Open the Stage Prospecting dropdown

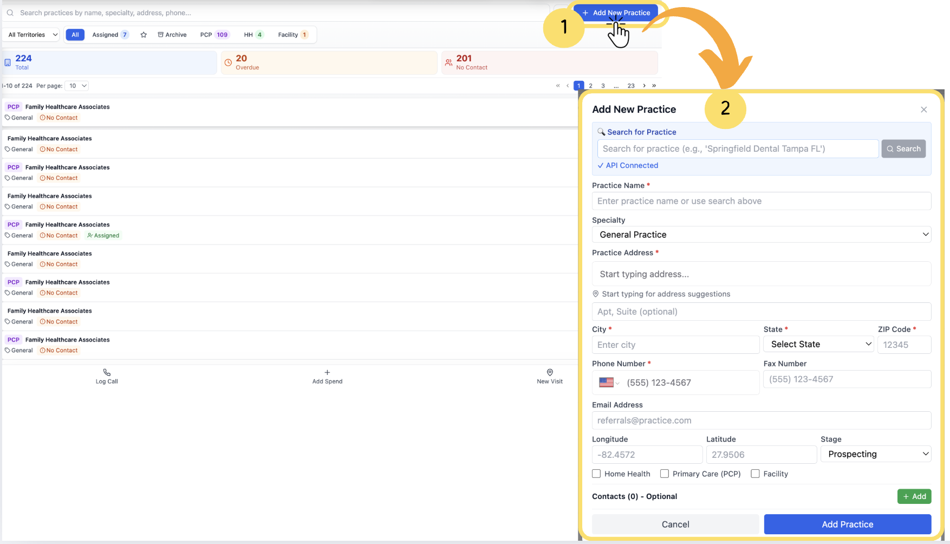point(875,454)
